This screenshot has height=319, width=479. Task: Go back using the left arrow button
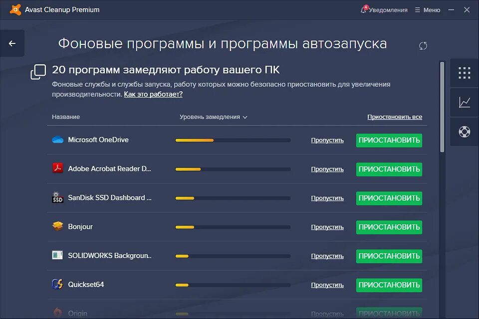click(x=12, y=43)
